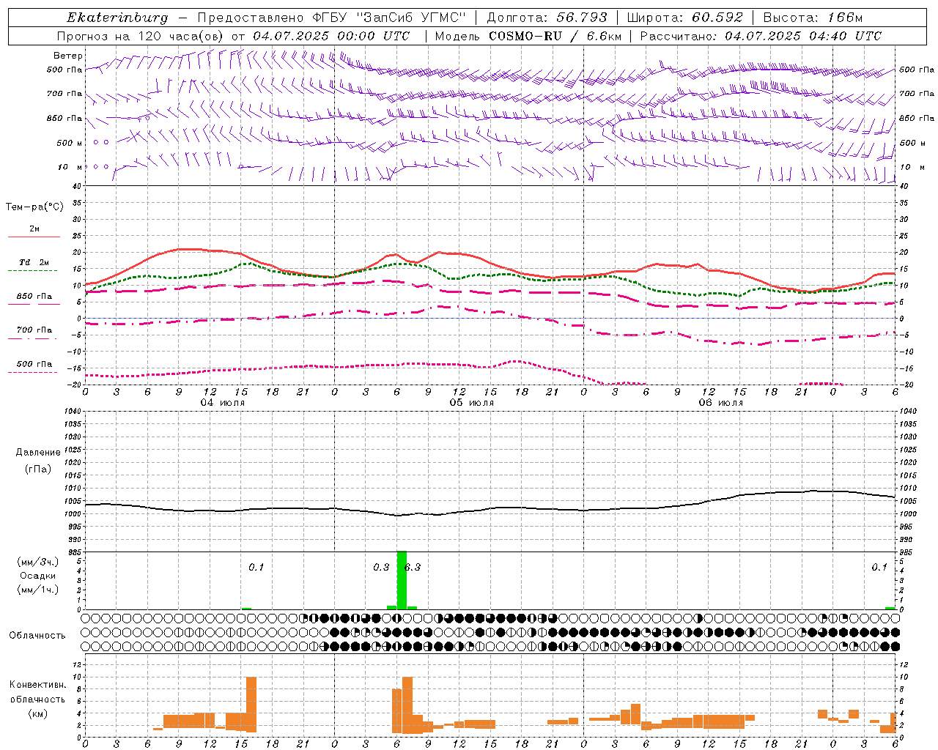Click the 'Широта: 60.592' value
938x750 pixels.
point(684,18)
